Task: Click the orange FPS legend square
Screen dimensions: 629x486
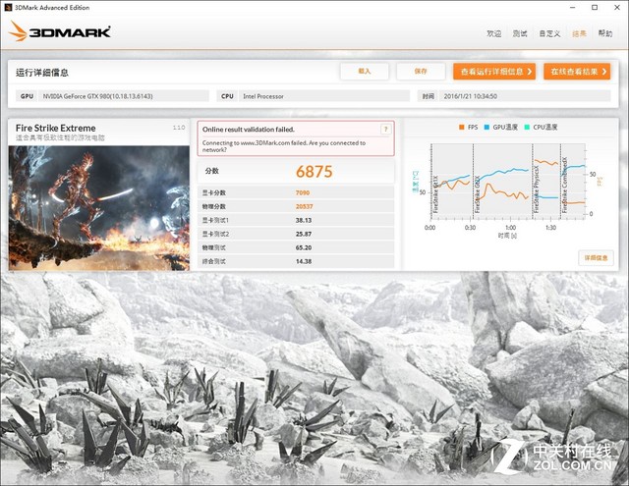Action: pyautogui.click(x=462, y=128)
